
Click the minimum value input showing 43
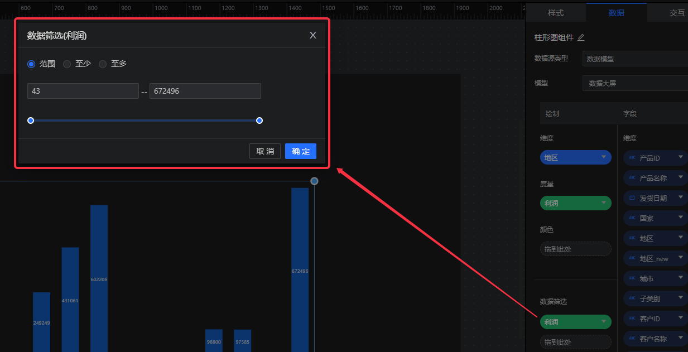click(x=83, y=91)
